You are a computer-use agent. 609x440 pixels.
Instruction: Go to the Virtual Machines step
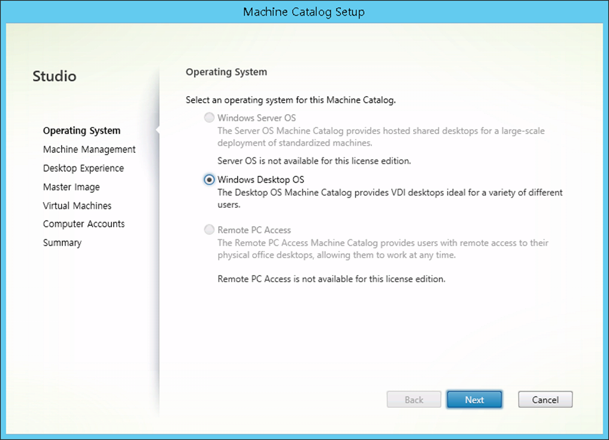pos(77,205)
